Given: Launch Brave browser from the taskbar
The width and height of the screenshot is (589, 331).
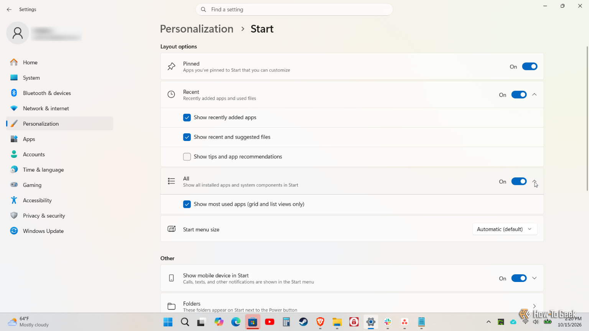Looking at the screenshot, I should click(x=320, y=322).
